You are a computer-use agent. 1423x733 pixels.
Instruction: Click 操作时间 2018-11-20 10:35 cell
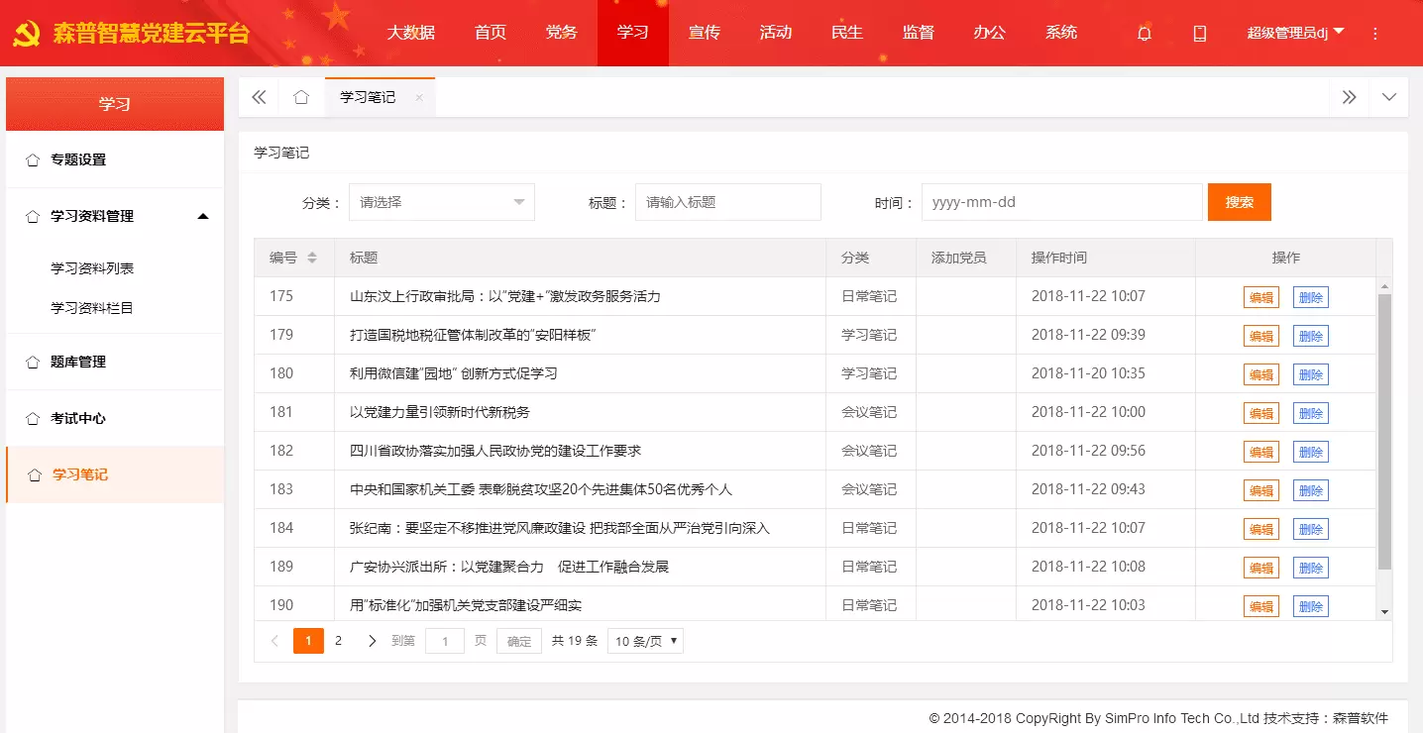[1106, 373]
